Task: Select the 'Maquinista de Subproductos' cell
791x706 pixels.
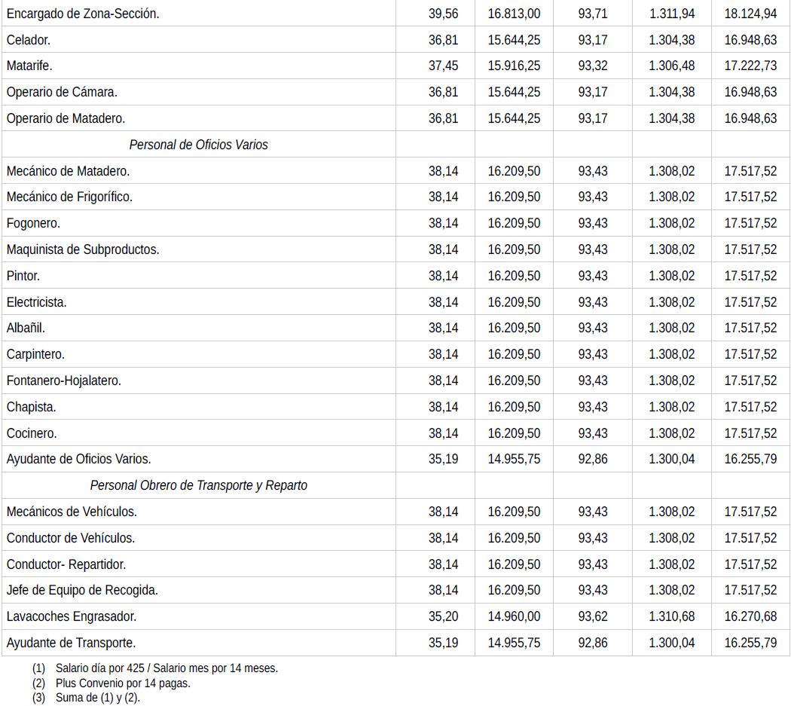Action: [83, 249]
